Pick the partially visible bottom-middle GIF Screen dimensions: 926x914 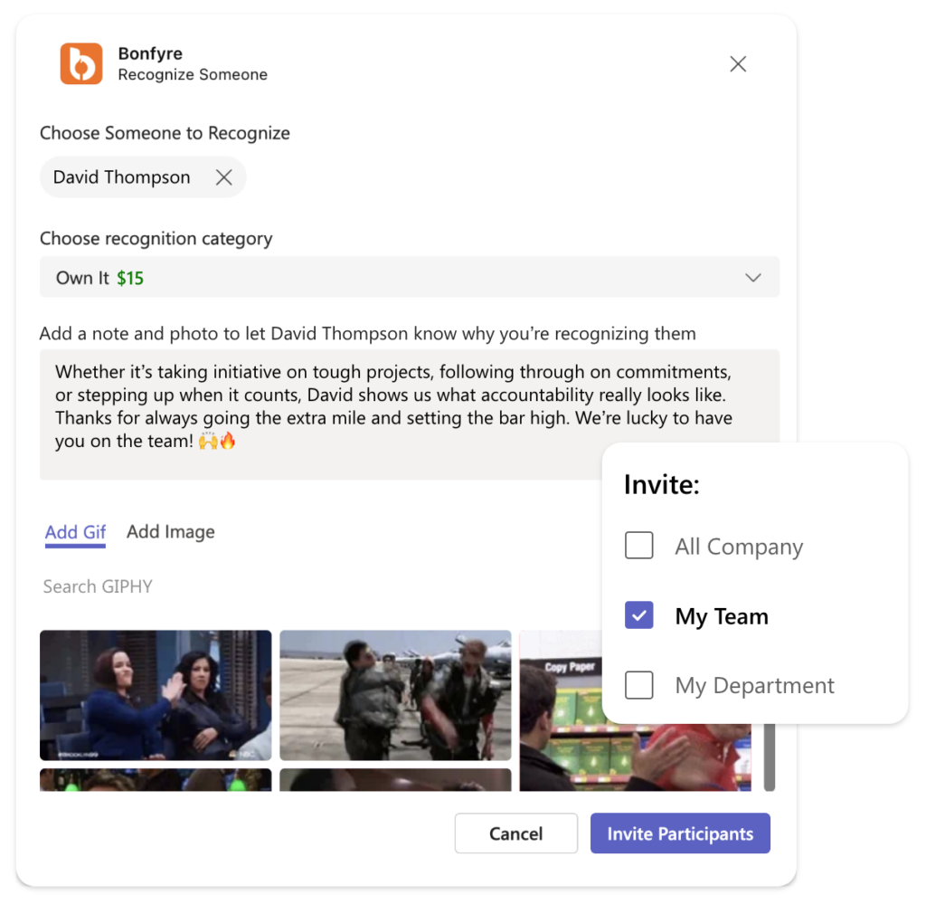[x=395, y=779]
